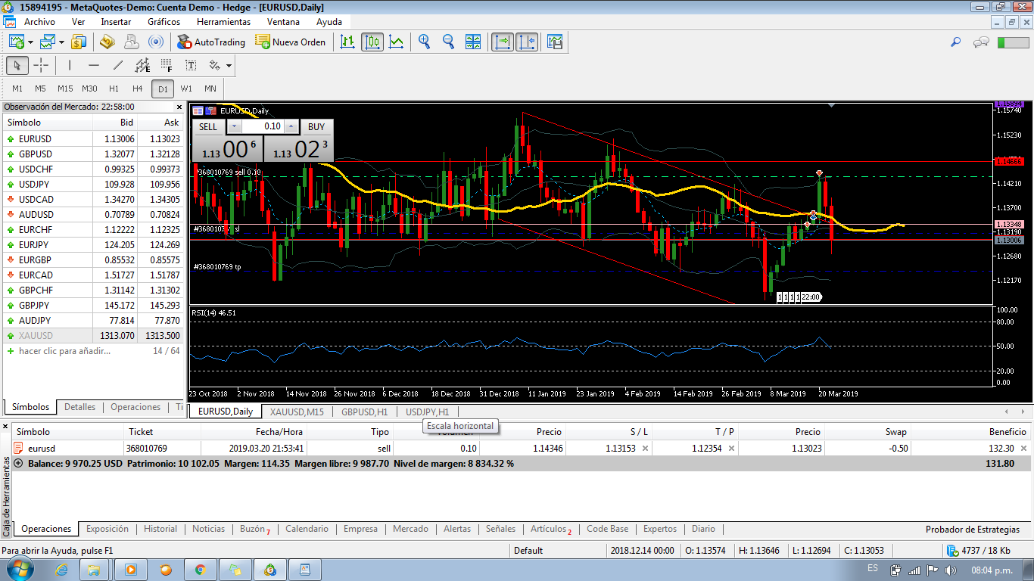
Task: Decrease volume with the down arrow
Action: [234, 127]
